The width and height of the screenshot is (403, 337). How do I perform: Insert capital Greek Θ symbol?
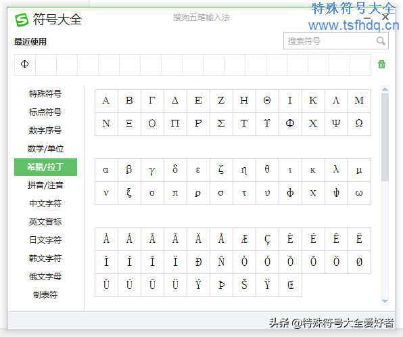pos(267,101)
